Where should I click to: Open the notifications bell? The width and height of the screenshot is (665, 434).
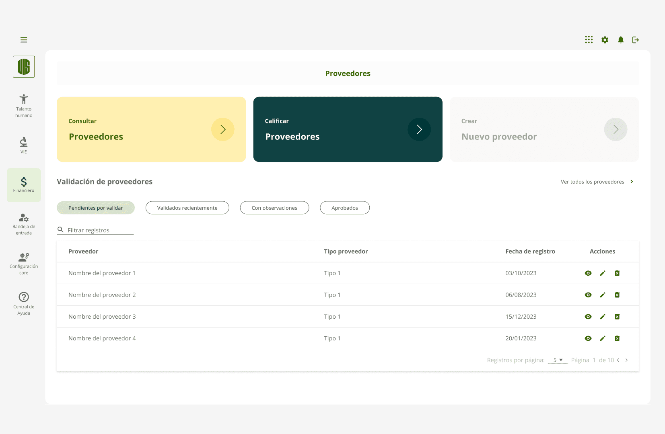click(621, 40)
